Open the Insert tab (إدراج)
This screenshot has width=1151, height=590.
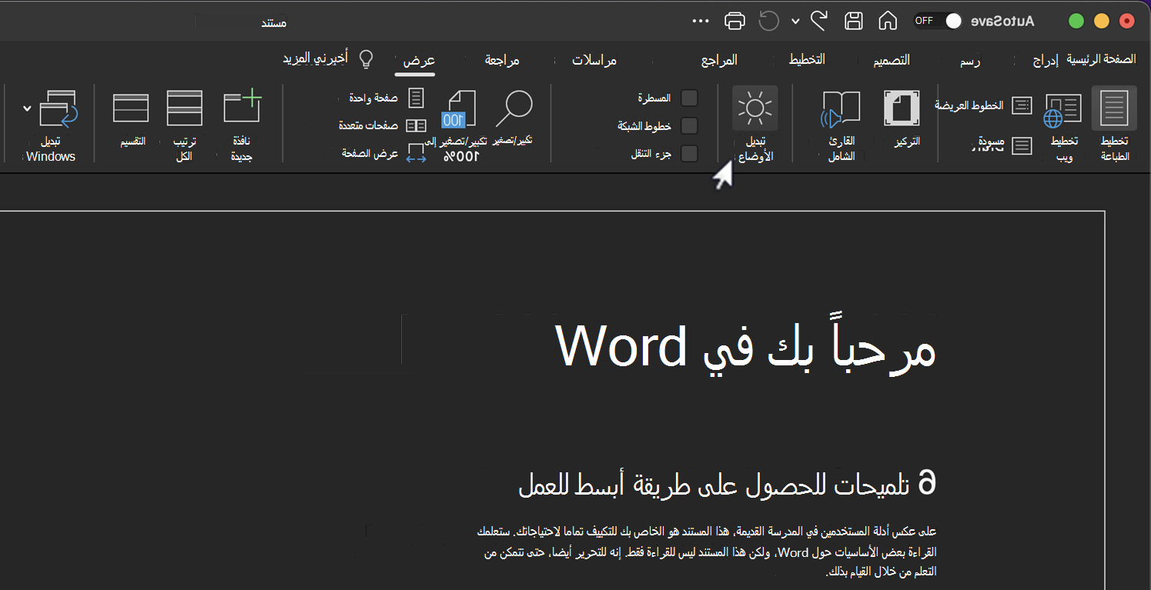pos(1045,61)
